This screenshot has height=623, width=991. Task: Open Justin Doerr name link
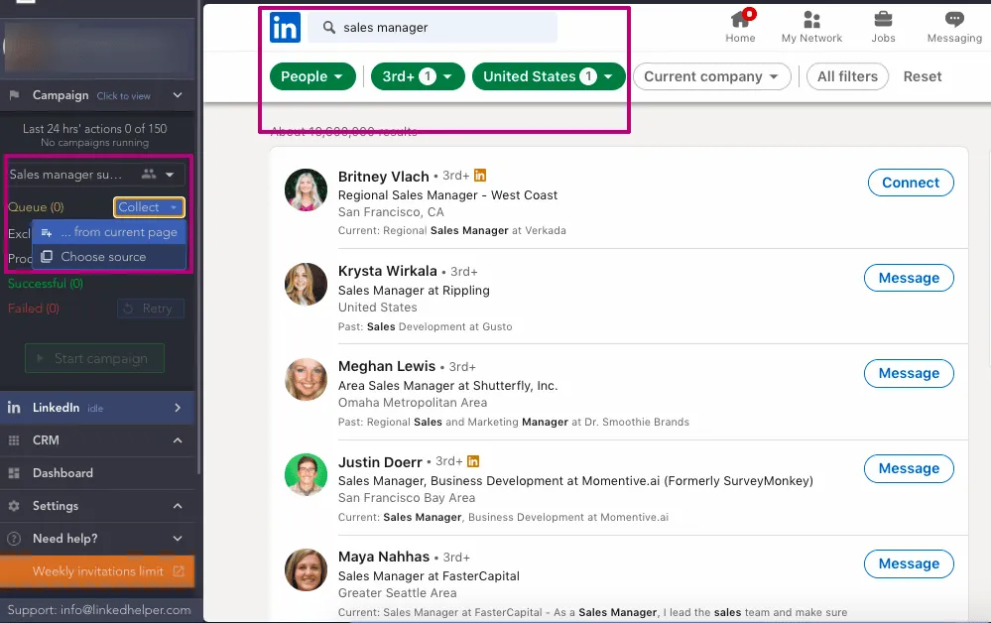coord(380,462)
